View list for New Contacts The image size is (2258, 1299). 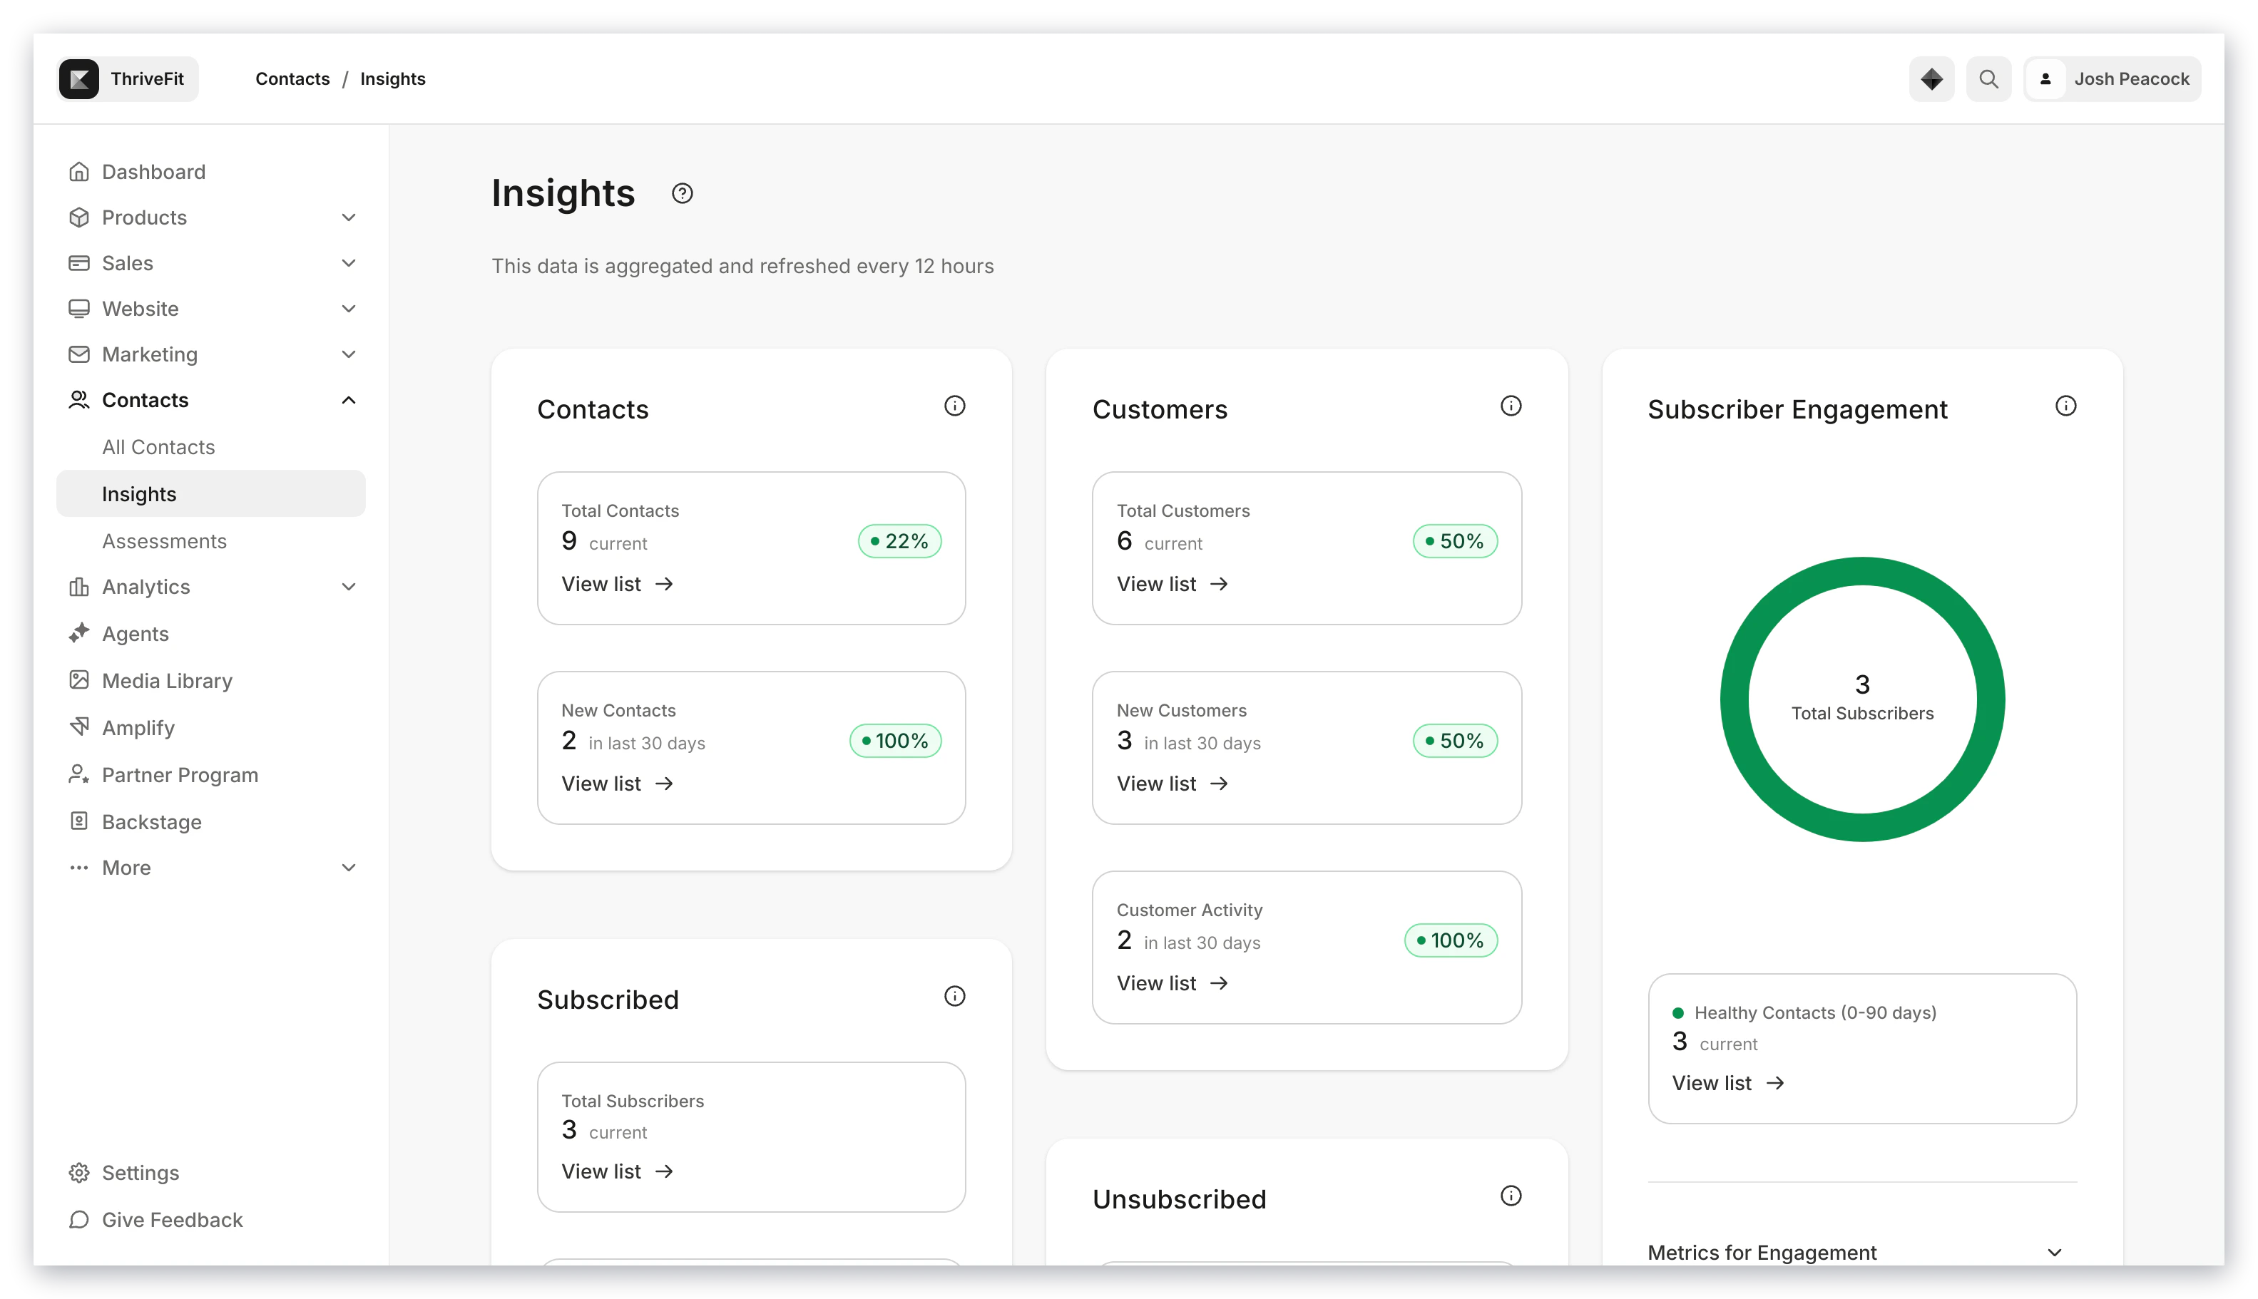[617, 784]
